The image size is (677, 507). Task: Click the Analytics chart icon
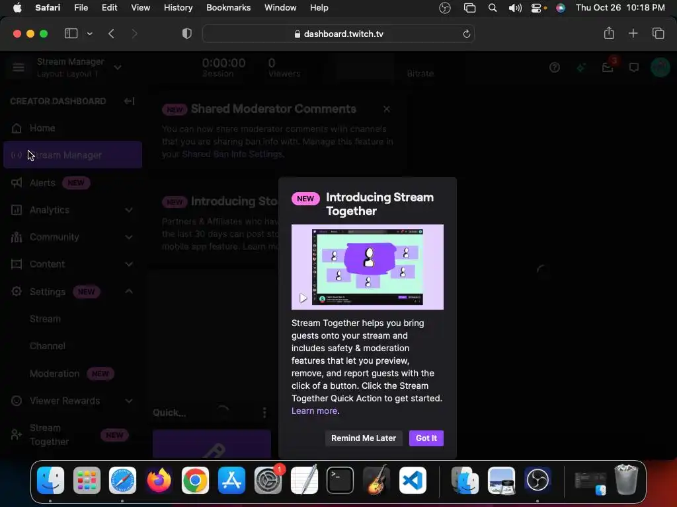pyautogui.click(x=17, y=210)
